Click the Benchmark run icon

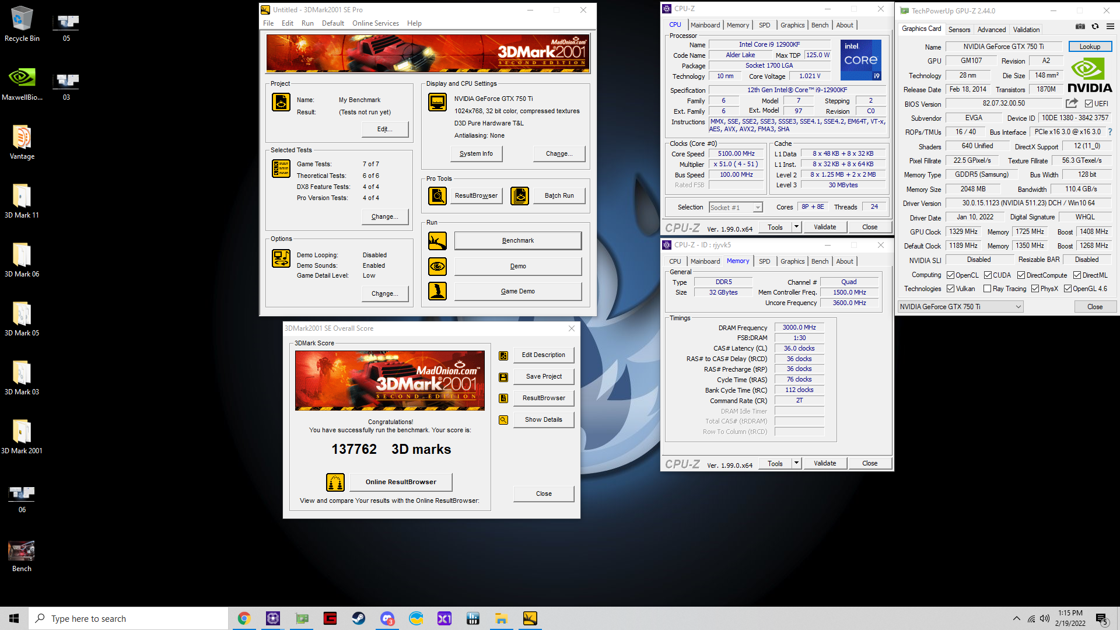click(x=437, y=241)
